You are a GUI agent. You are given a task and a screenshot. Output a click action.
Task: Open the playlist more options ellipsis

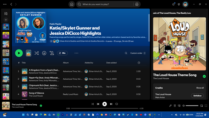pyautogui.click(x=76, y=53)
